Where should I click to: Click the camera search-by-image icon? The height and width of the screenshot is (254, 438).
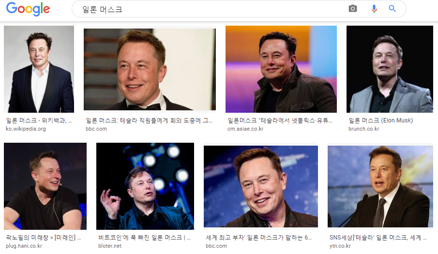coord(352,9)
